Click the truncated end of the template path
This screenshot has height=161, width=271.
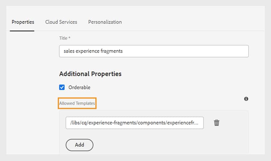(195, 123)
